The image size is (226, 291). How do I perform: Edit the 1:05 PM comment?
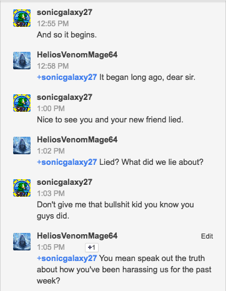pos(207,236)
